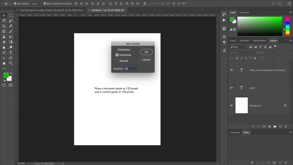Switch to the Adjustments tab
This screenshot has width=293, height=165.
click(260, 41)
